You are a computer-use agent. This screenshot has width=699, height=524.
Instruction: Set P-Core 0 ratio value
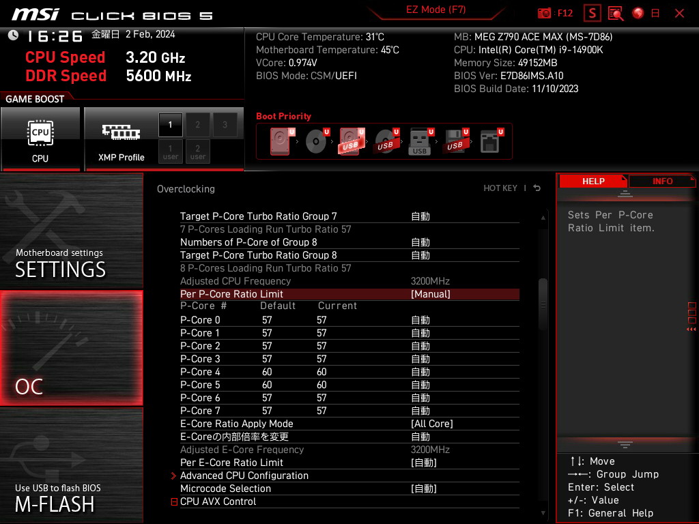(420, 320)
